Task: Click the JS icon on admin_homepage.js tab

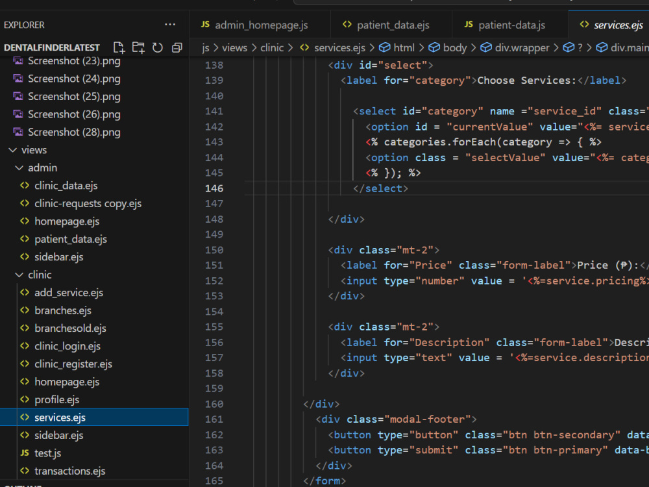Action: pos(205,25)
